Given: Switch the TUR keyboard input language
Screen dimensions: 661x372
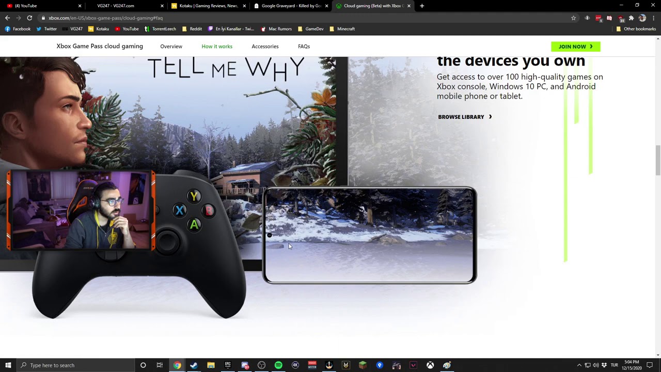Looking at the screenshot, I should click(615, 365).
